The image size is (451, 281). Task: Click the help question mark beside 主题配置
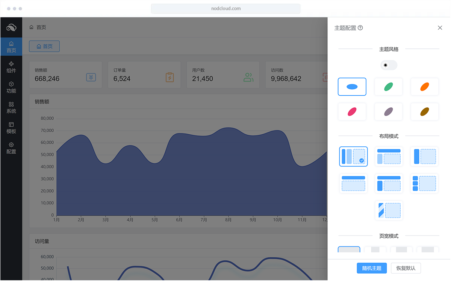pyautogui.click(x=360, y=28)
